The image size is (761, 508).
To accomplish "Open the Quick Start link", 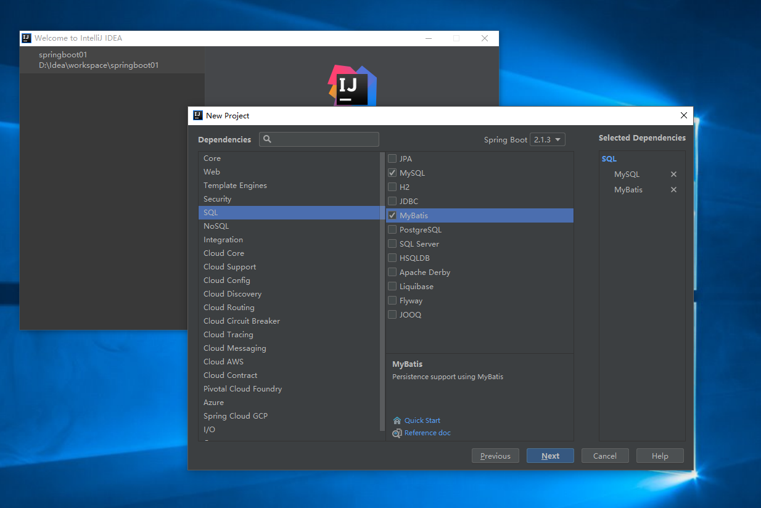I will click(x=422, y=420).
